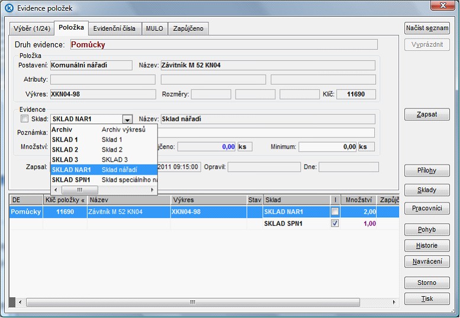Click the dropdown list's horizontal scroll thumb
The height and width of the screenshot is (318, 460).
point(80,190)
